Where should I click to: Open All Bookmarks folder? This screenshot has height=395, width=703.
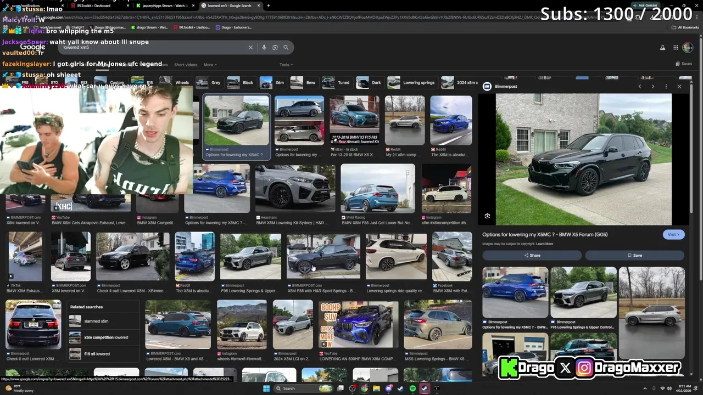[685, 27]
